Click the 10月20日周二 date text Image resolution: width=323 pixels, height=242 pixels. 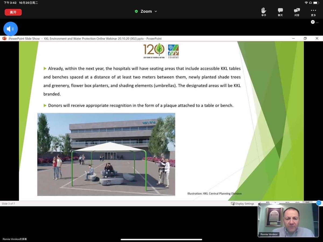tap(29, 3)
